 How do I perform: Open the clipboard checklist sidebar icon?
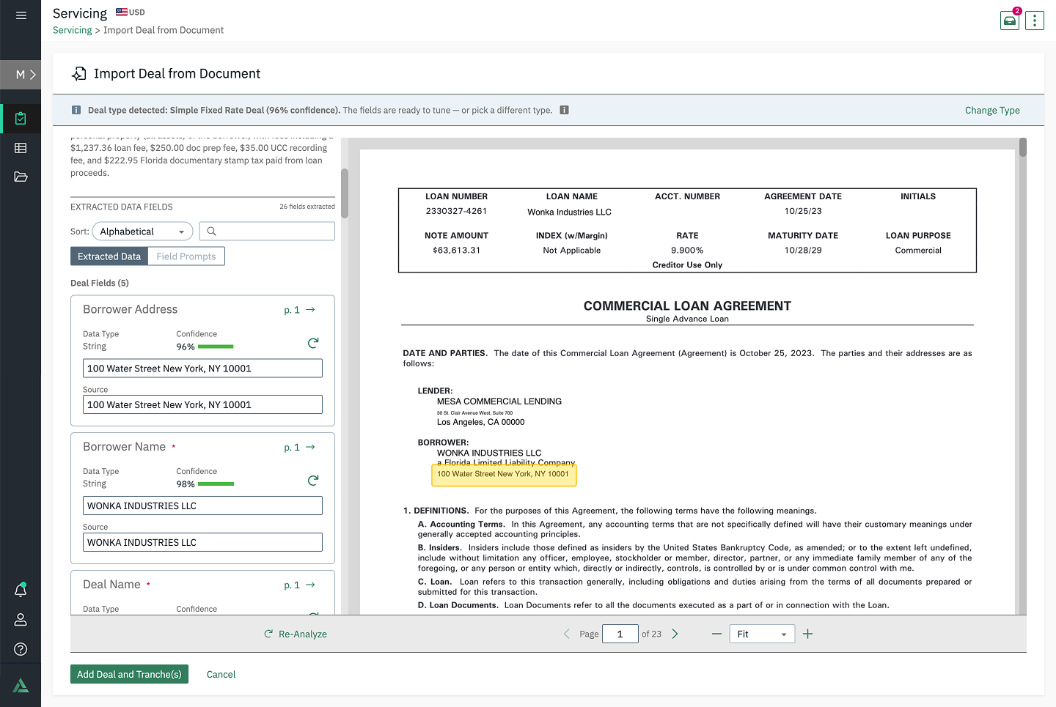coord(21,118)
